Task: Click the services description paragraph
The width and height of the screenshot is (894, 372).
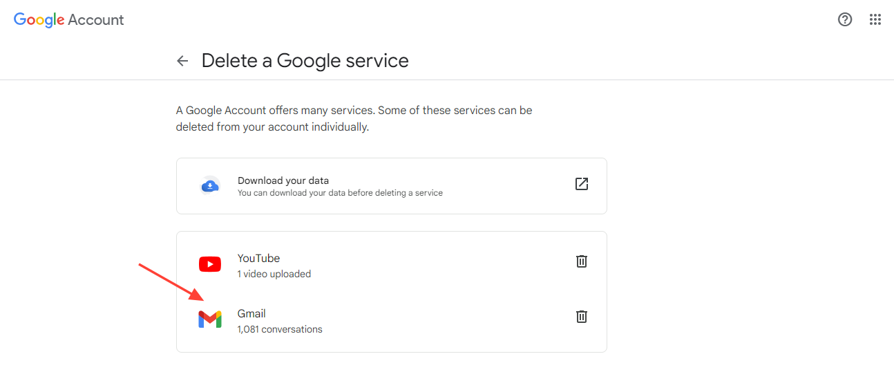Action: pyautogui.click(x=354, y=118)
